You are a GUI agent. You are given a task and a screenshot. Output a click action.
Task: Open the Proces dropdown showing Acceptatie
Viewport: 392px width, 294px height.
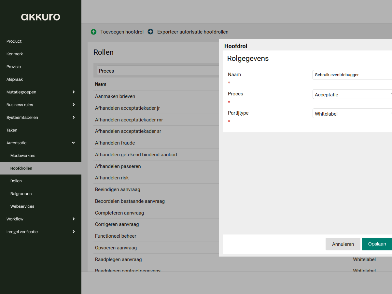pos(352,94)
